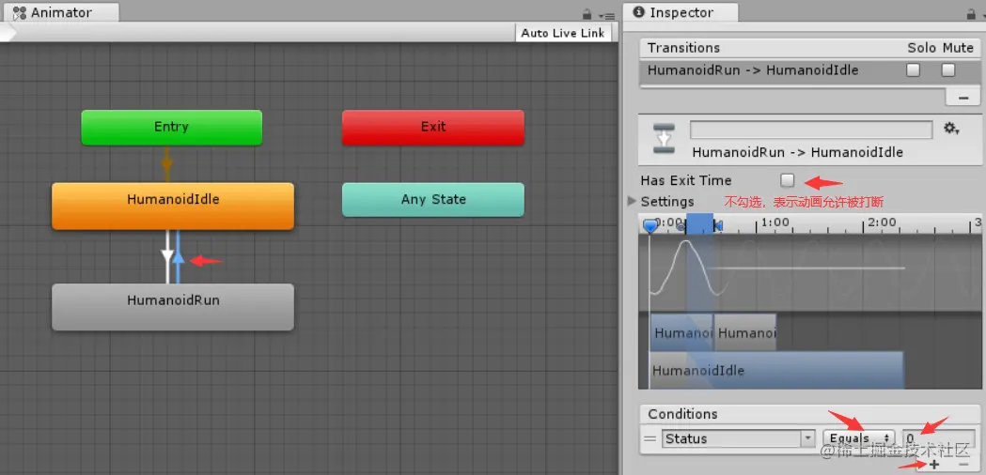Click the transition end marker on timeline ruler

click(x=719, y=225)
